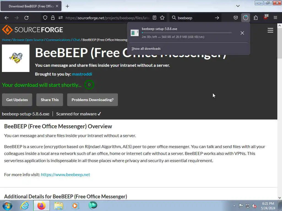Open the clock showing 6:21 PM
Viewport: 282px width, 211px height.
(x=268, y=206)
